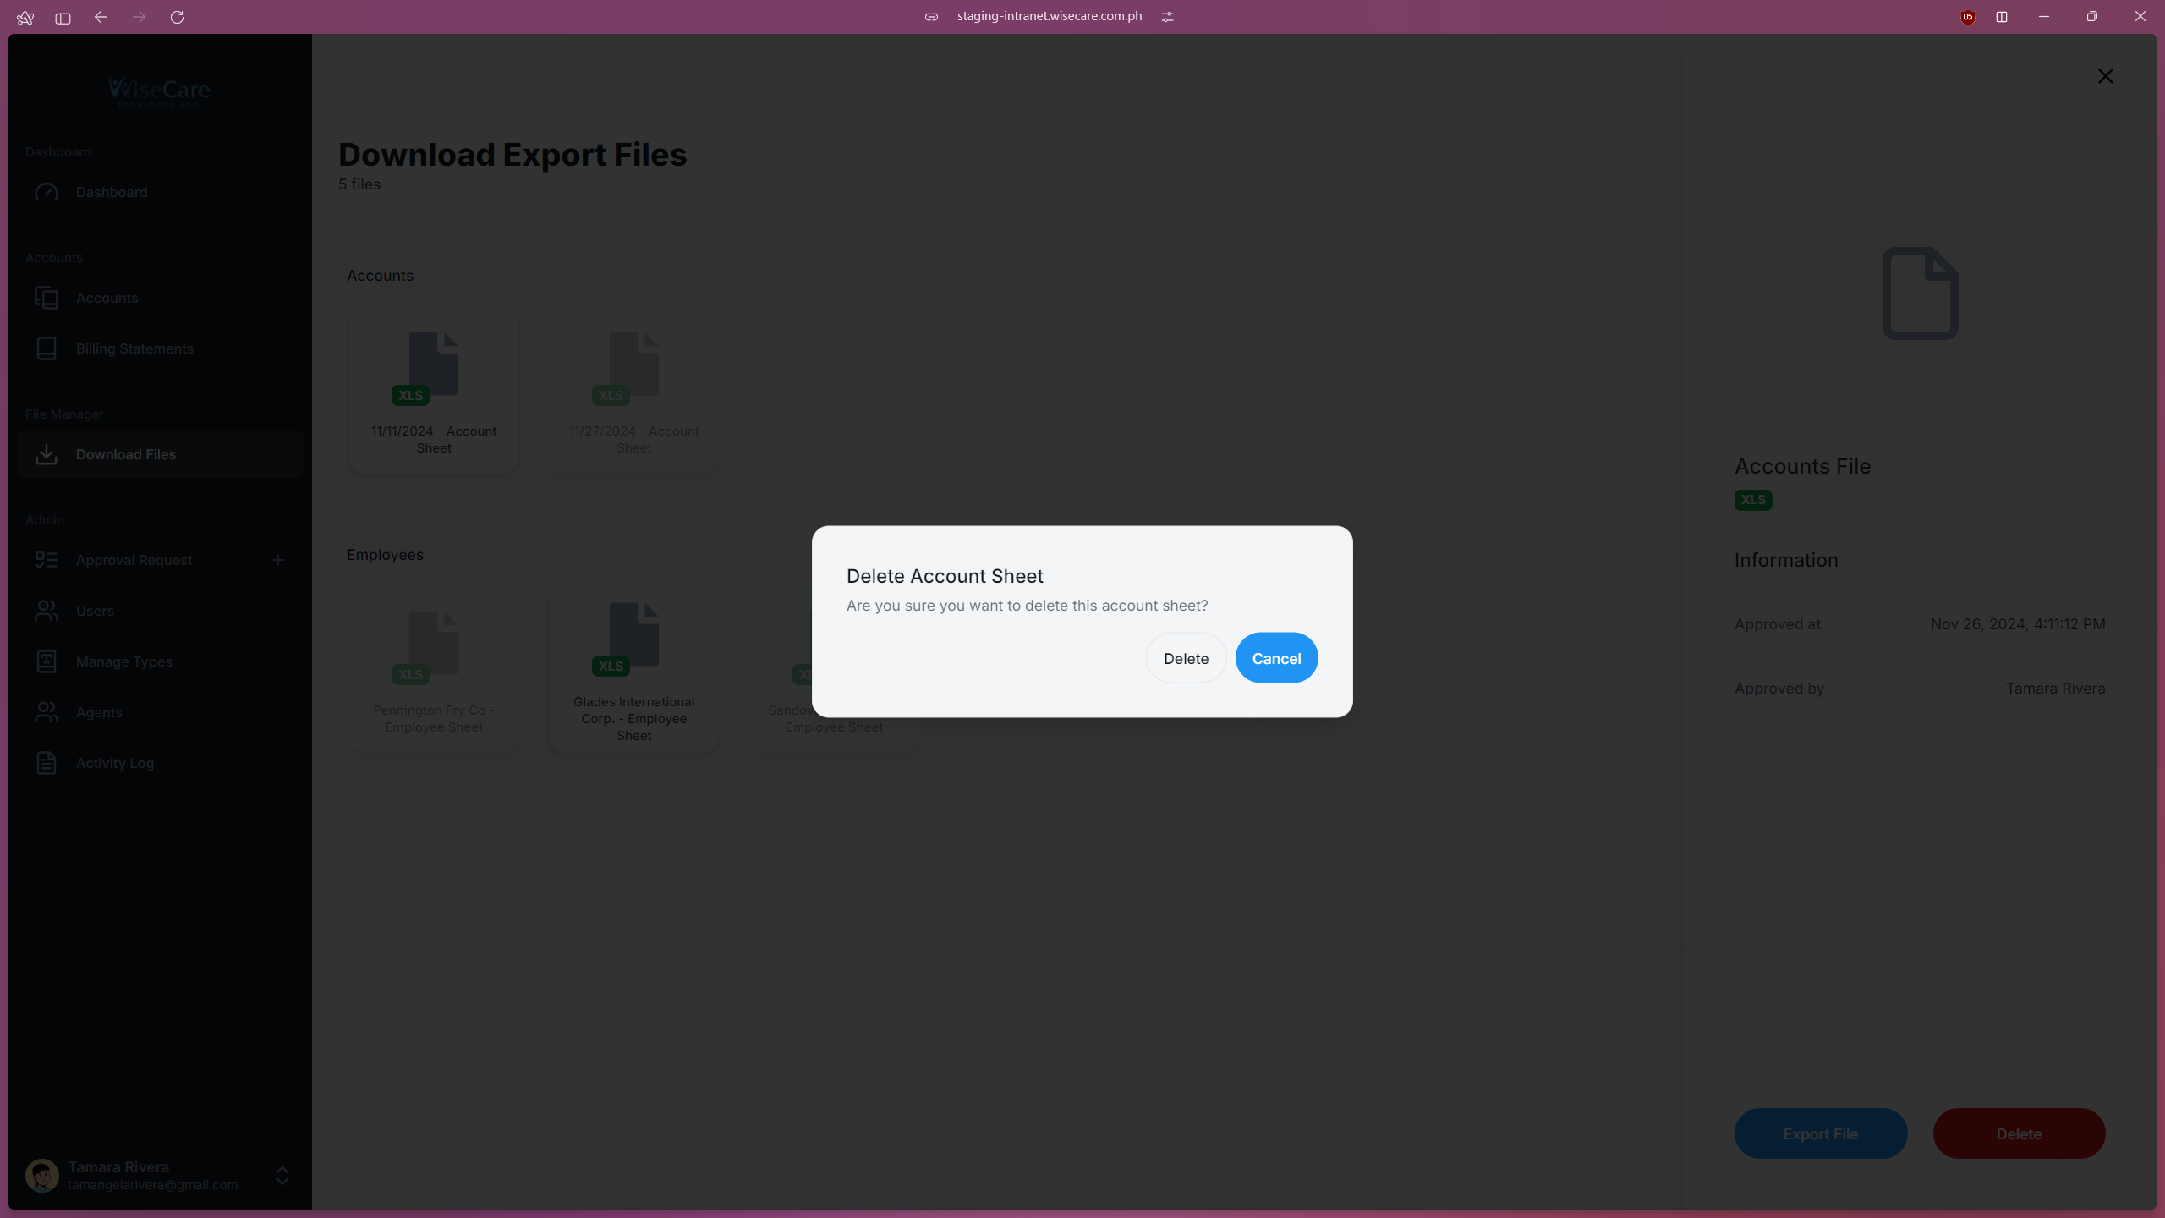Open Download Files in the File Manager section
2165x1218 pixels.
125,454
